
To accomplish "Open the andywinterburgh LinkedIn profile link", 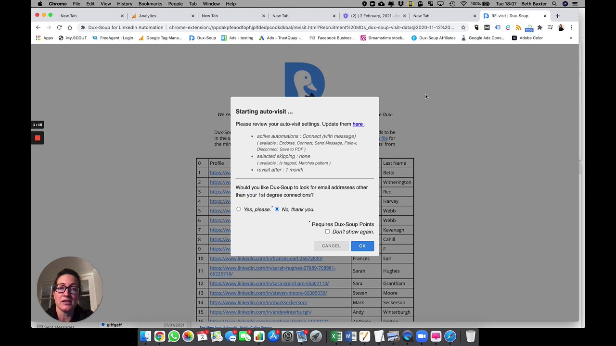I will 260,312.
